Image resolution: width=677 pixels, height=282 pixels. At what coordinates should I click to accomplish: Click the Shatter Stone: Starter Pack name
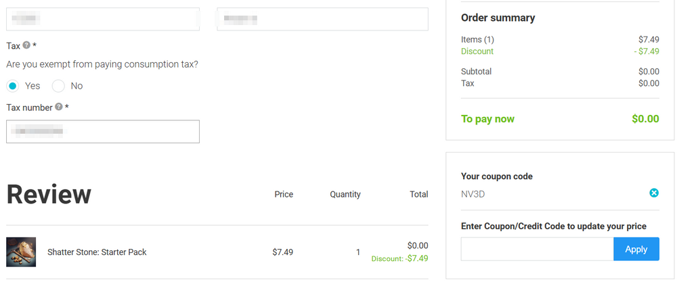coord(97,252)
